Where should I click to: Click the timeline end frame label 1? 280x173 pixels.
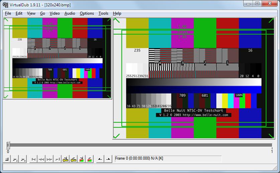pos(272,152)
